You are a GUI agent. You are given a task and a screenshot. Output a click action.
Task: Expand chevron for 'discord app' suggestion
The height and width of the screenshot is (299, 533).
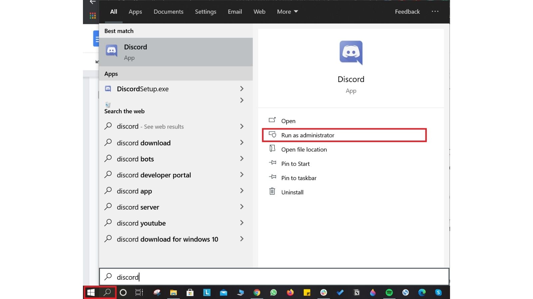242,191
